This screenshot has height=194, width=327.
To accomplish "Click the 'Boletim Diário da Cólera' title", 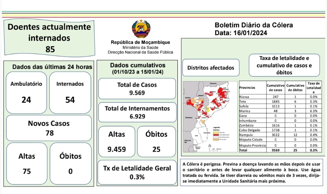I will [254, 25].
